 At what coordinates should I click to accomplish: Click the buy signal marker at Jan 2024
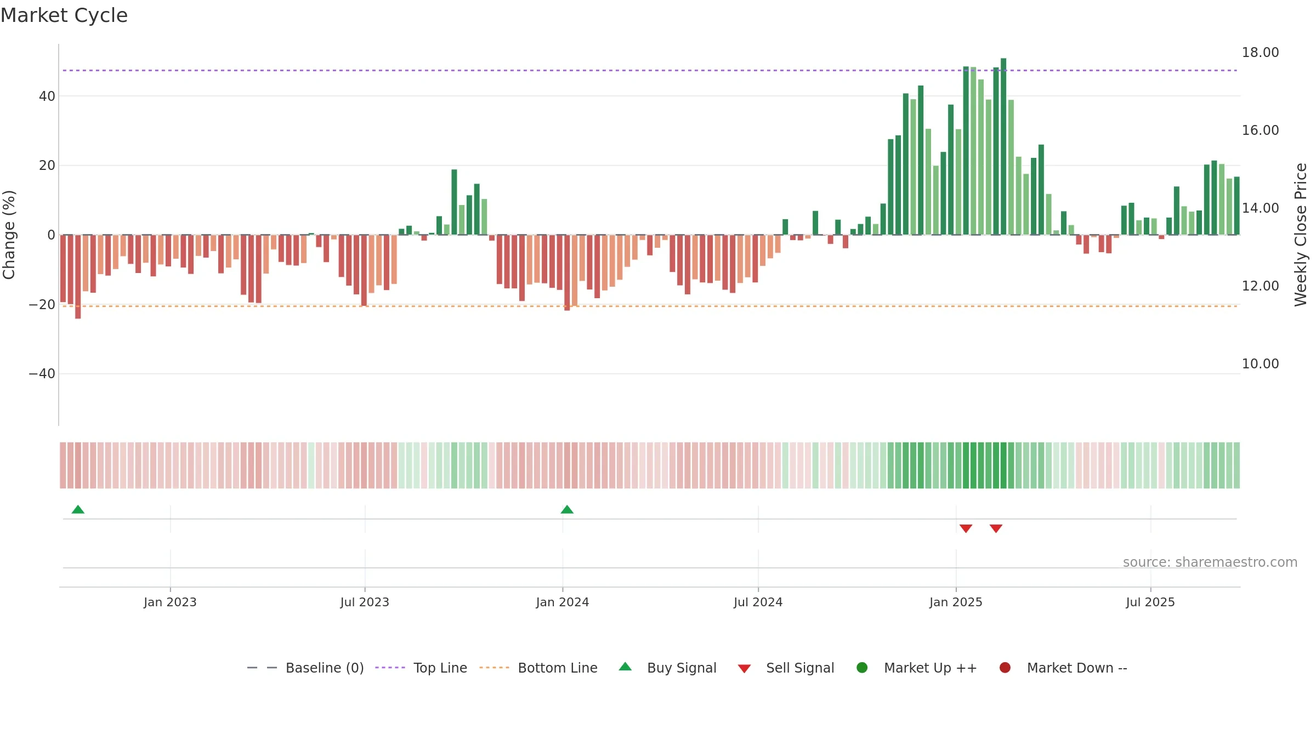(567, 510)
